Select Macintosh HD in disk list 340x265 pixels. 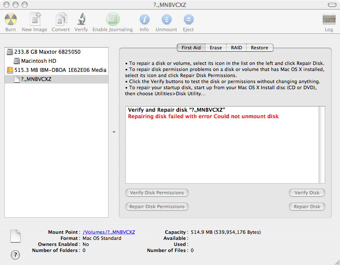(x=56, y=61)
